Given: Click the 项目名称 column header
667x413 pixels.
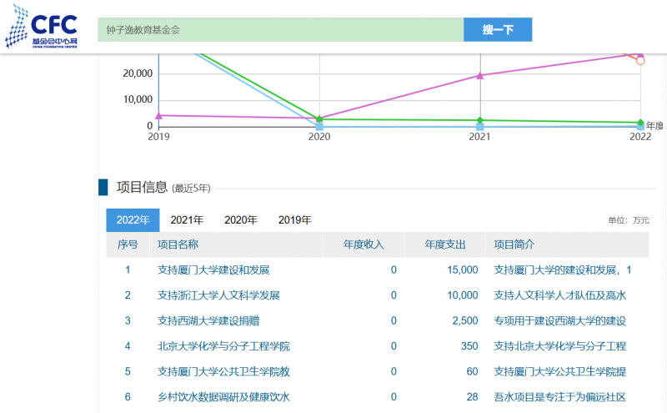Looking at the screenshot, I should [178, 244].
